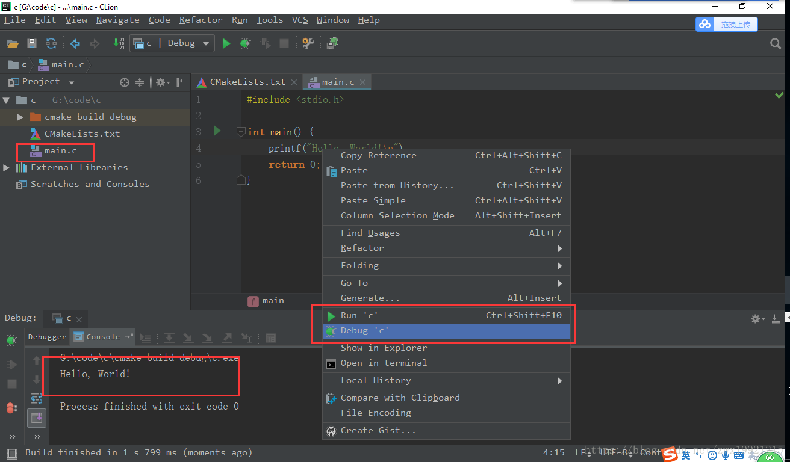Expand the cmake-build-debug folder
The height and width of the screenshot is (462, 790).
[x=20, y=117]
